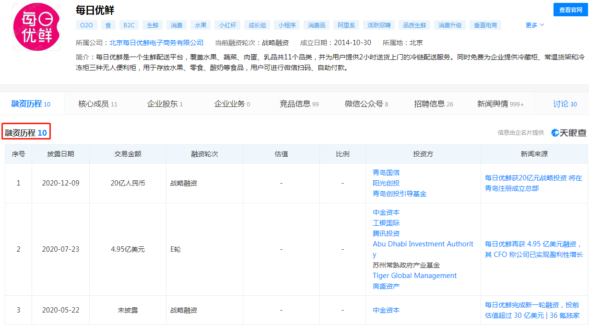Image resolution: width=589 pixels, height=325 pixels.
Task: Click the 阿里系 tag
Action: pos(346,25)
